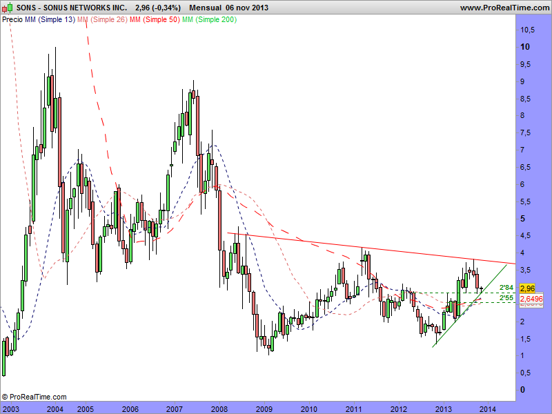552x414 pixels.
Task: Open the www.ProRealTime.com link in header
Action: click(504, 8)
